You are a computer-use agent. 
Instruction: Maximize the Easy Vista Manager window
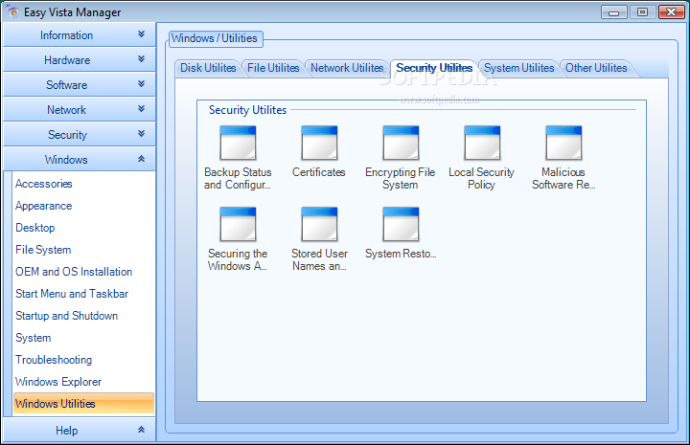(642, 12)
